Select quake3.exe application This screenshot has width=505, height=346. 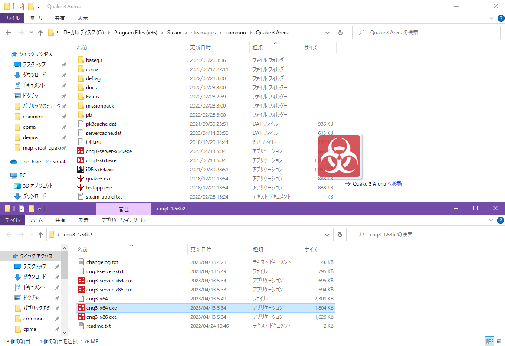98,179
